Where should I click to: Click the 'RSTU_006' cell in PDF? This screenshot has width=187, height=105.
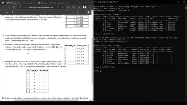point(82,63)
